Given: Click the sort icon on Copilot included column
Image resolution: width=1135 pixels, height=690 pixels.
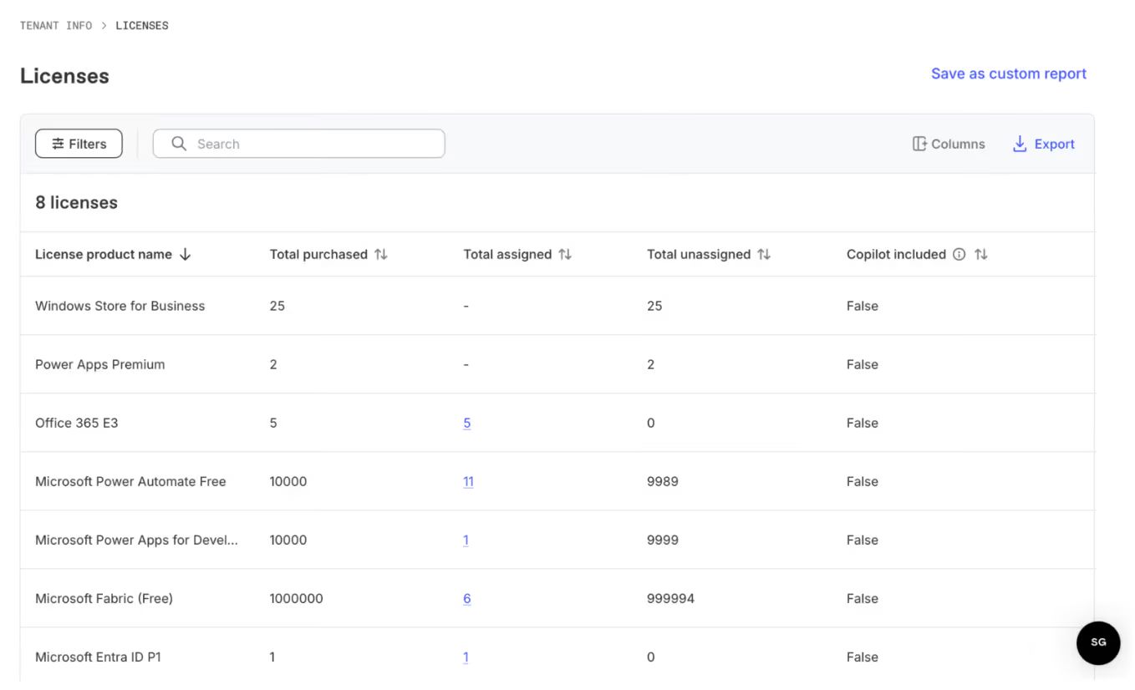Looking at the screenshot, I should tap(980, 254).
